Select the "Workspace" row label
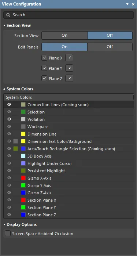 (x=38, y=127)
